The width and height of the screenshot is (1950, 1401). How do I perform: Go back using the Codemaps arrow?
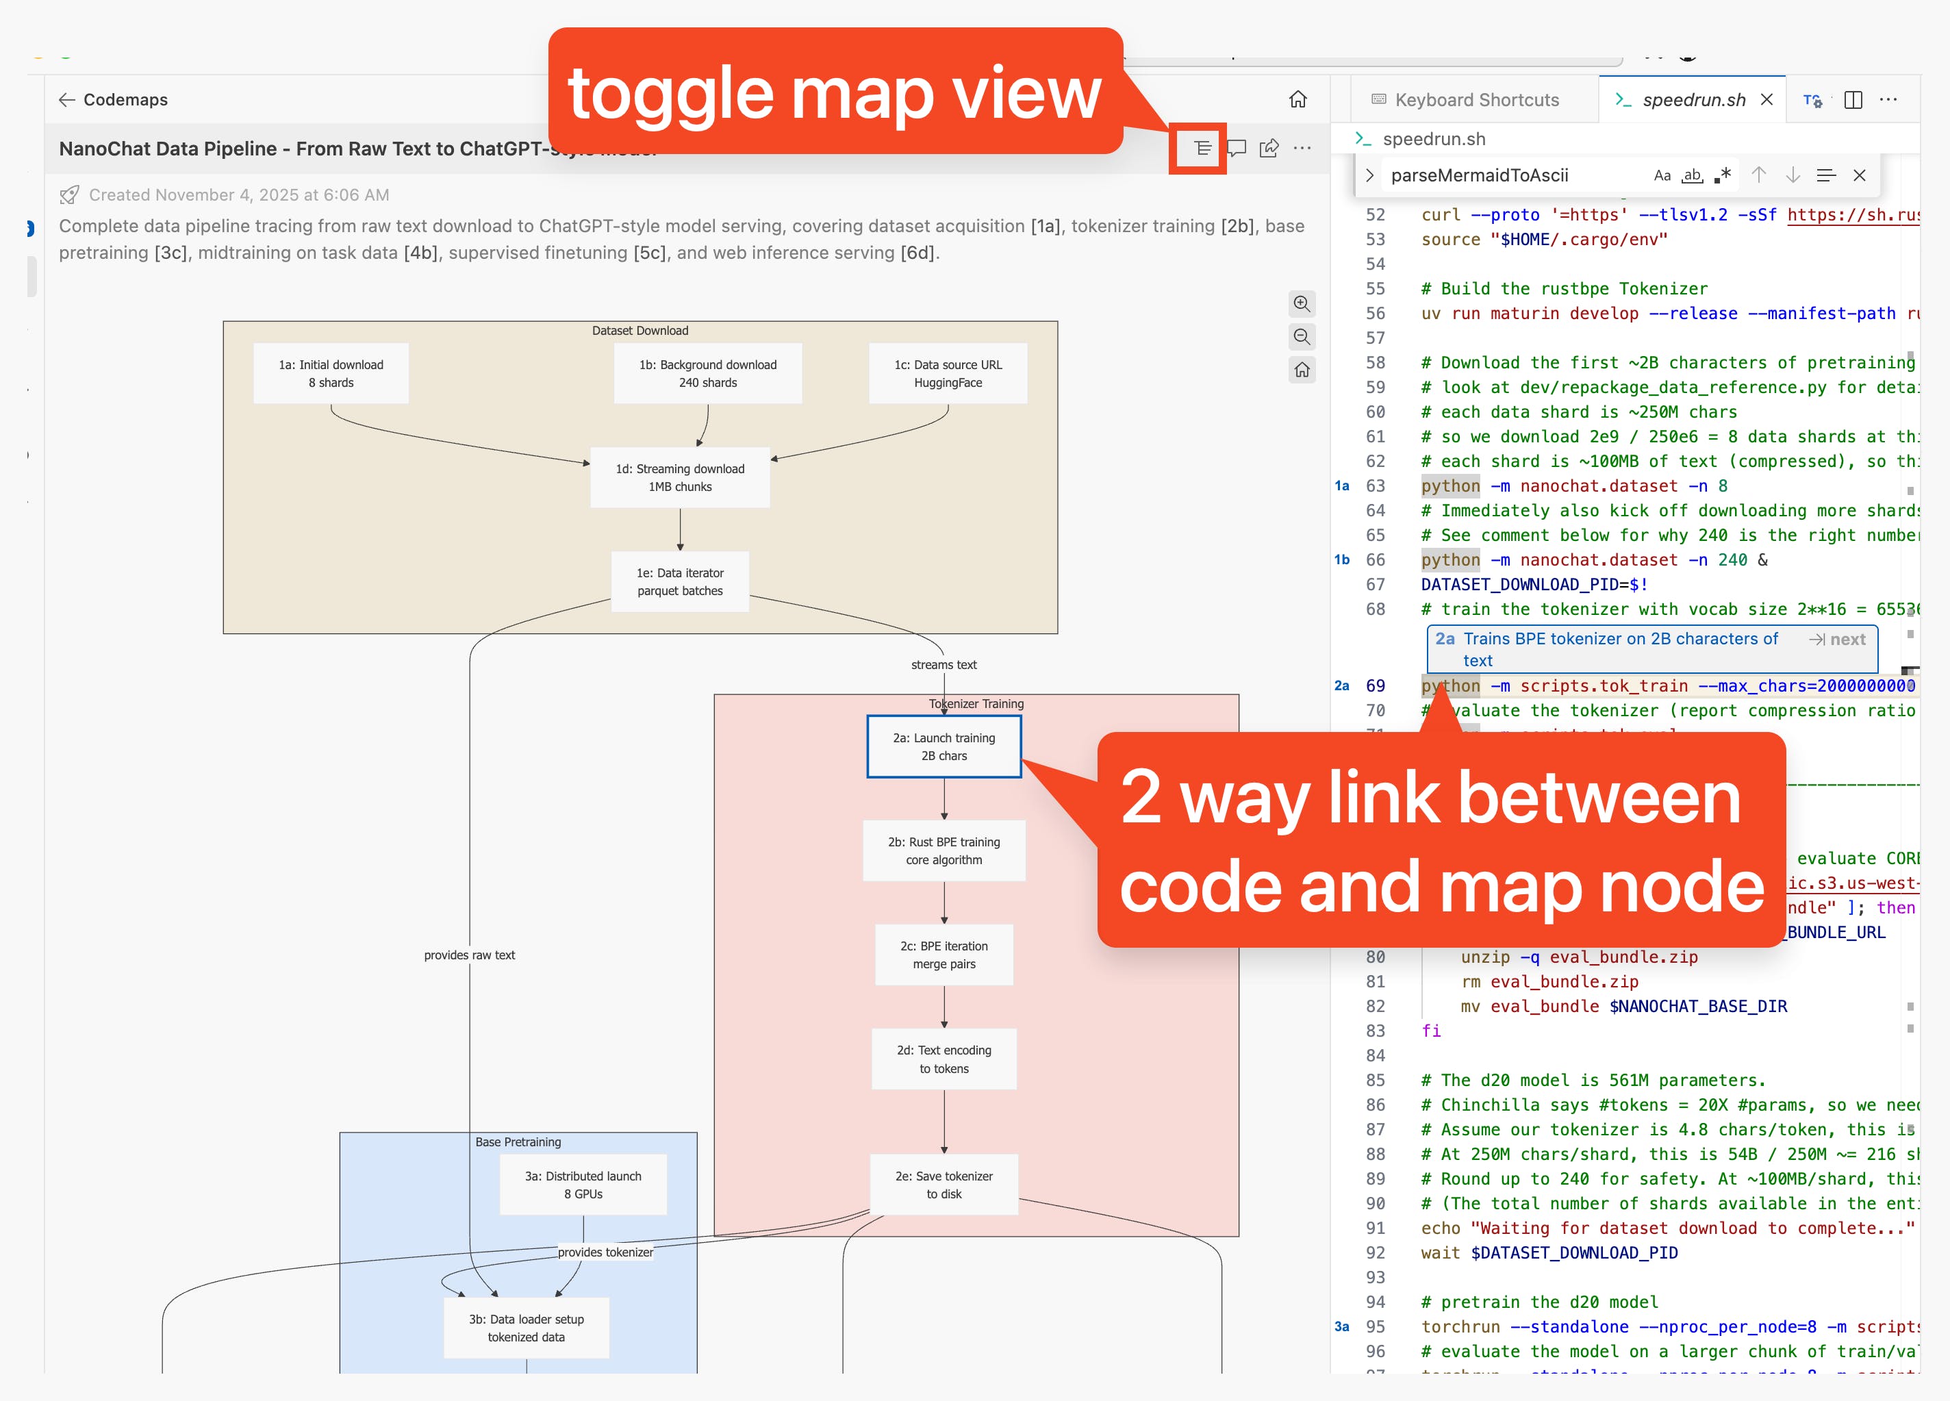coord(67,100)
